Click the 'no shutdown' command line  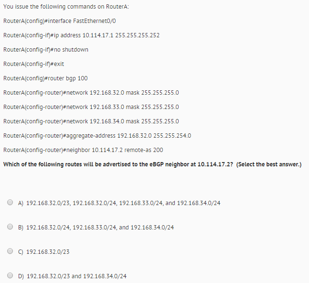46,50
